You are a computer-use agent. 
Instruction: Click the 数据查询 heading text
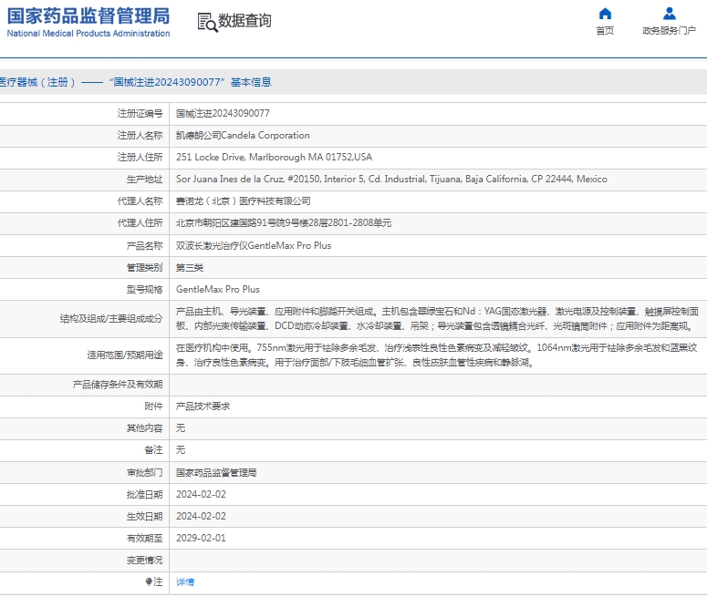coord(244,21)
